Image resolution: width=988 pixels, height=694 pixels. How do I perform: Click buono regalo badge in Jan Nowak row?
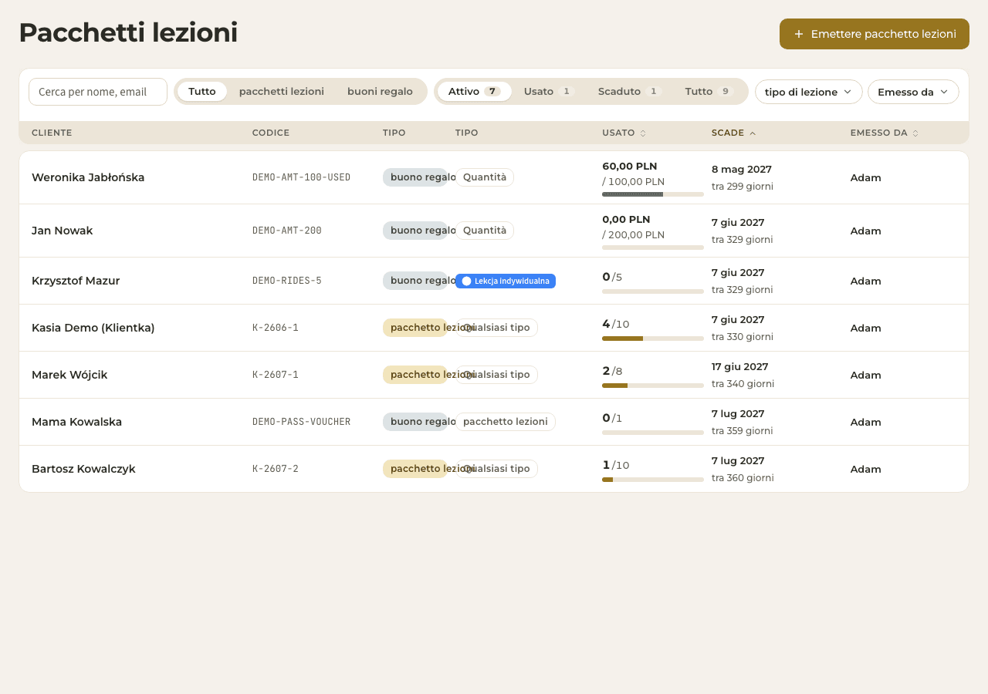point(415,231)
